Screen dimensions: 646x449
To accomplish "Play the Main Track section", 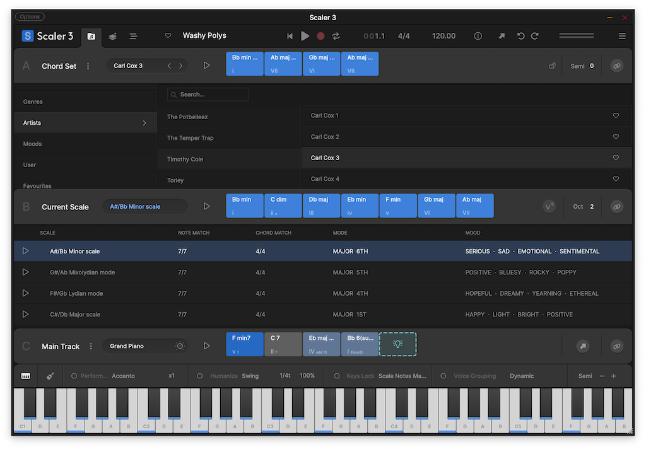I will (207, 346).
